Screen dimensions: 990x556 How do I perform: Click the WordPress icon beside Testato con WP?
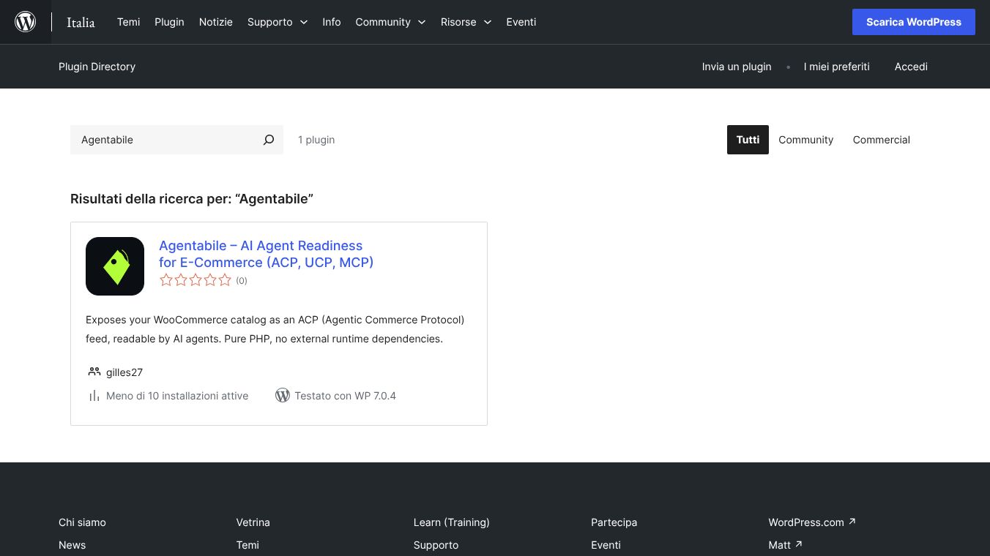click(283, 396)
